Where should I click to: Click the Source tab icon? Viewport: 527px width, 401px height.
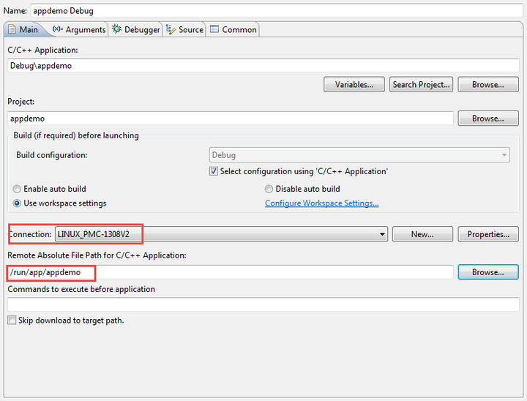click(171, 29)
